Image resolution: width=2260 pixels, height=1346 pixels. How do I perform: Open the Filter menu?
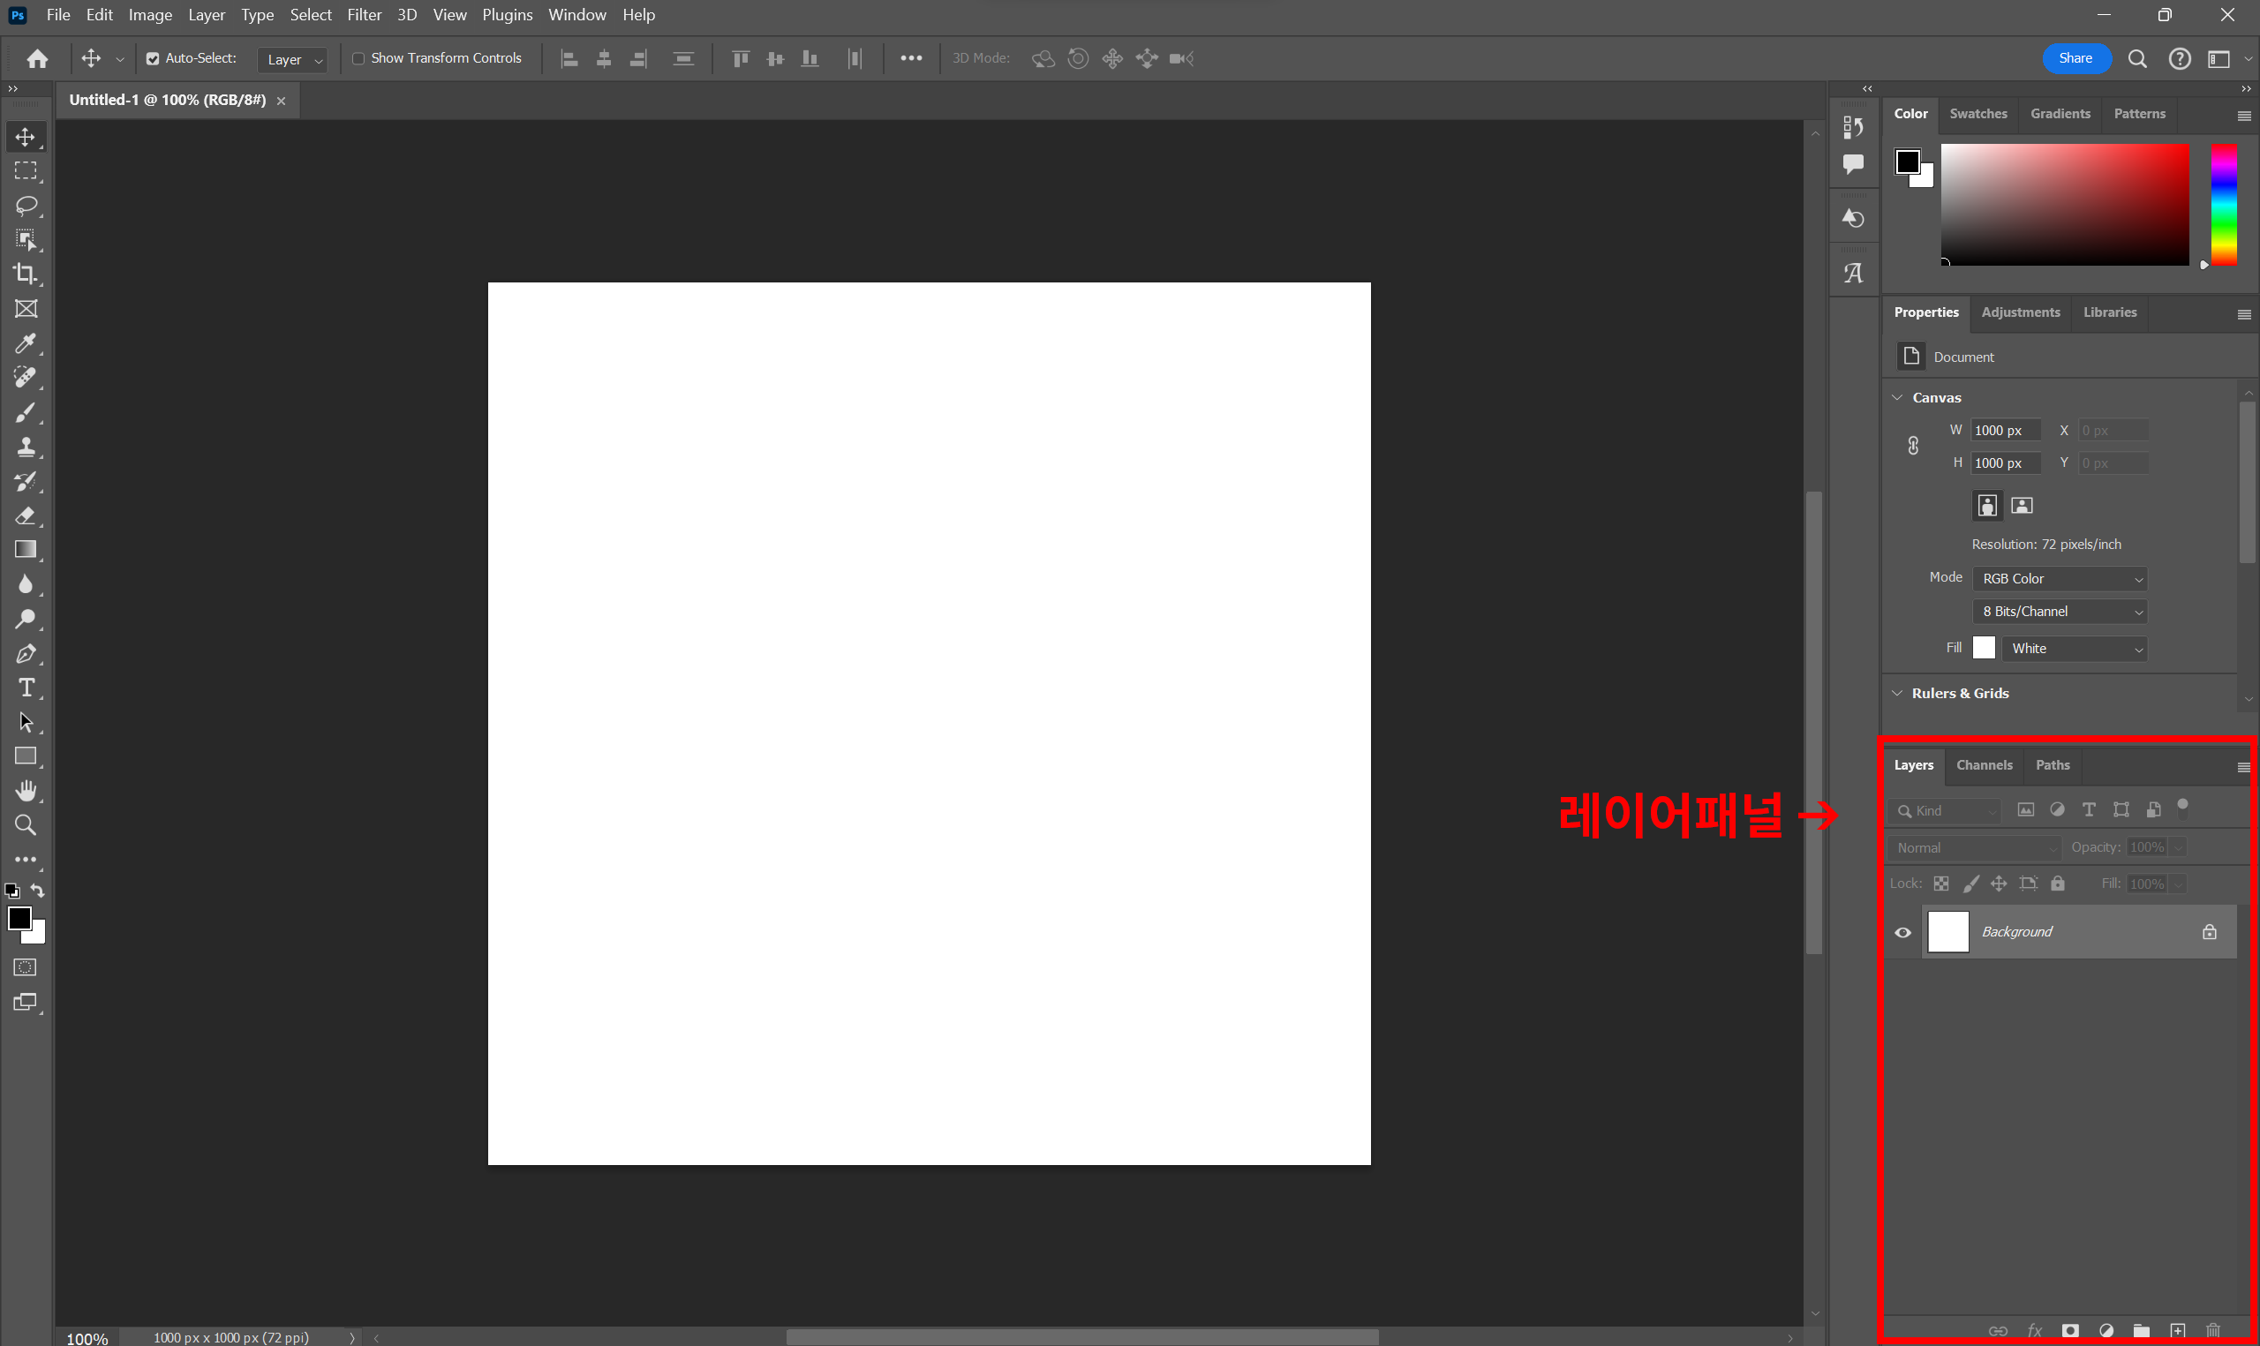click(364, 14)
